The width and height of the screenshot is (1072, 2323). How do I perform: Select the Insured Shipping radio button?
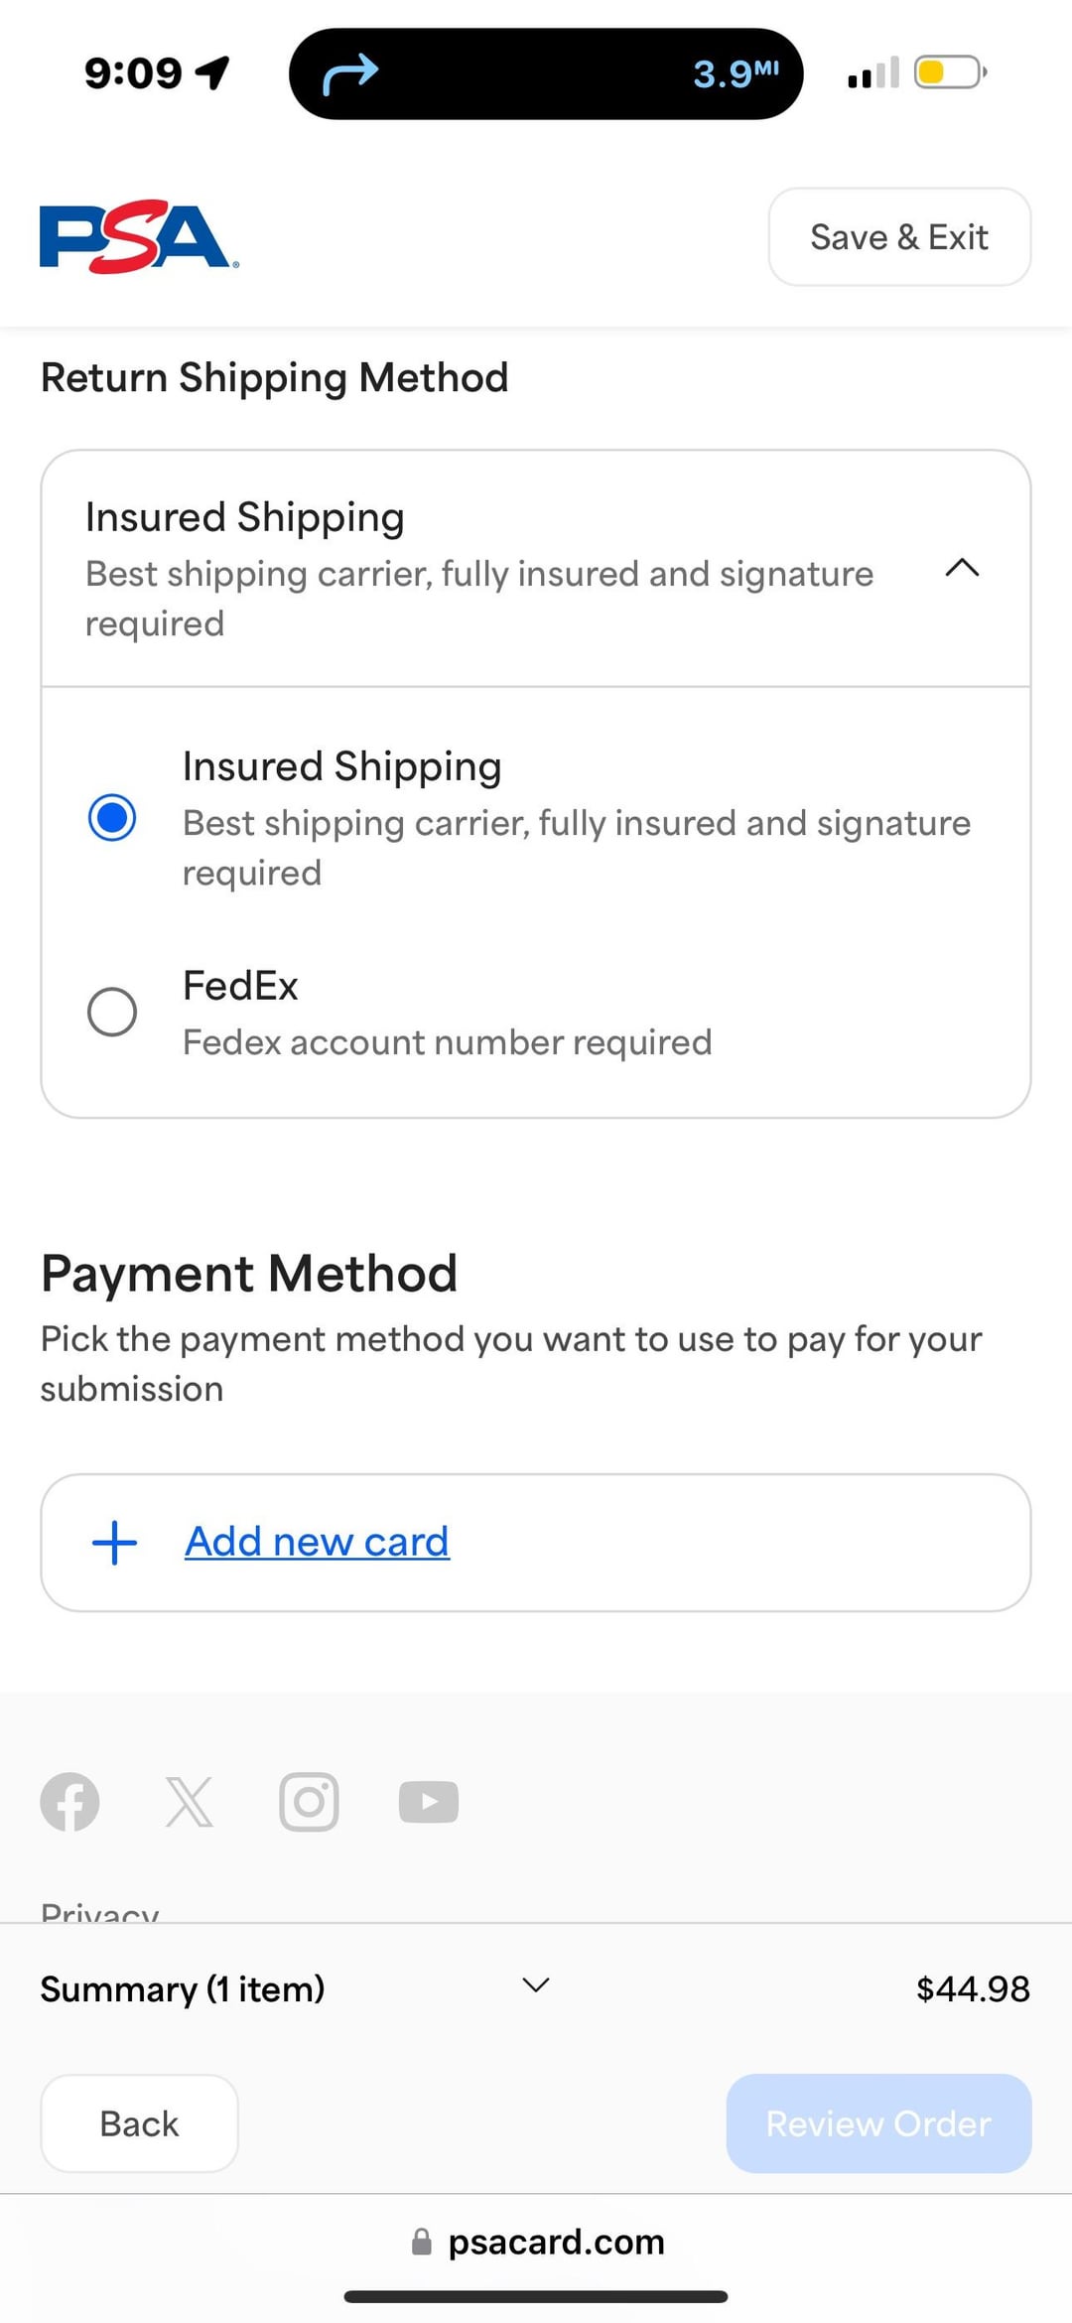[x=112, y=817]
